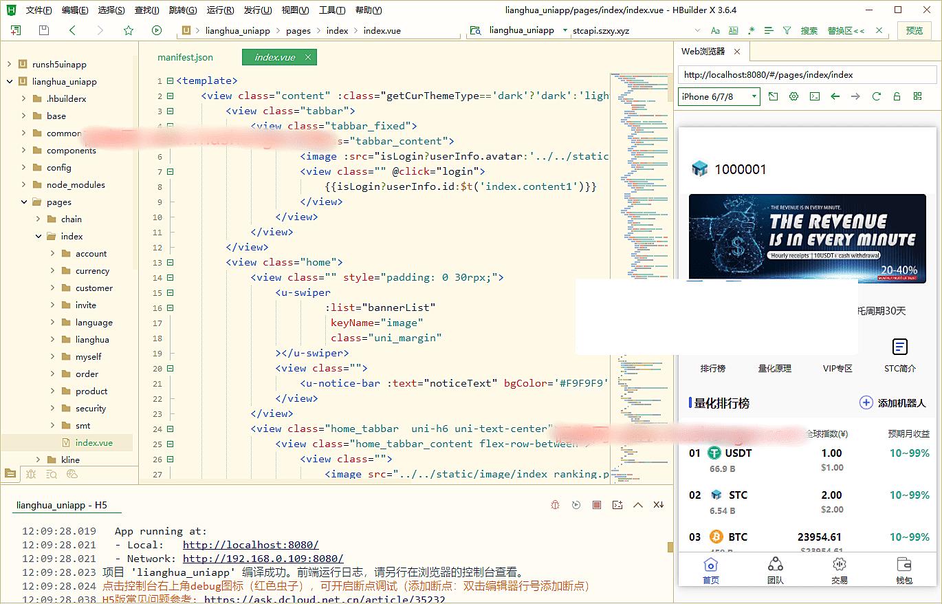Expand the runsh5uinapp project tree node
Screen dimensions: 942x604
(9, 64)
